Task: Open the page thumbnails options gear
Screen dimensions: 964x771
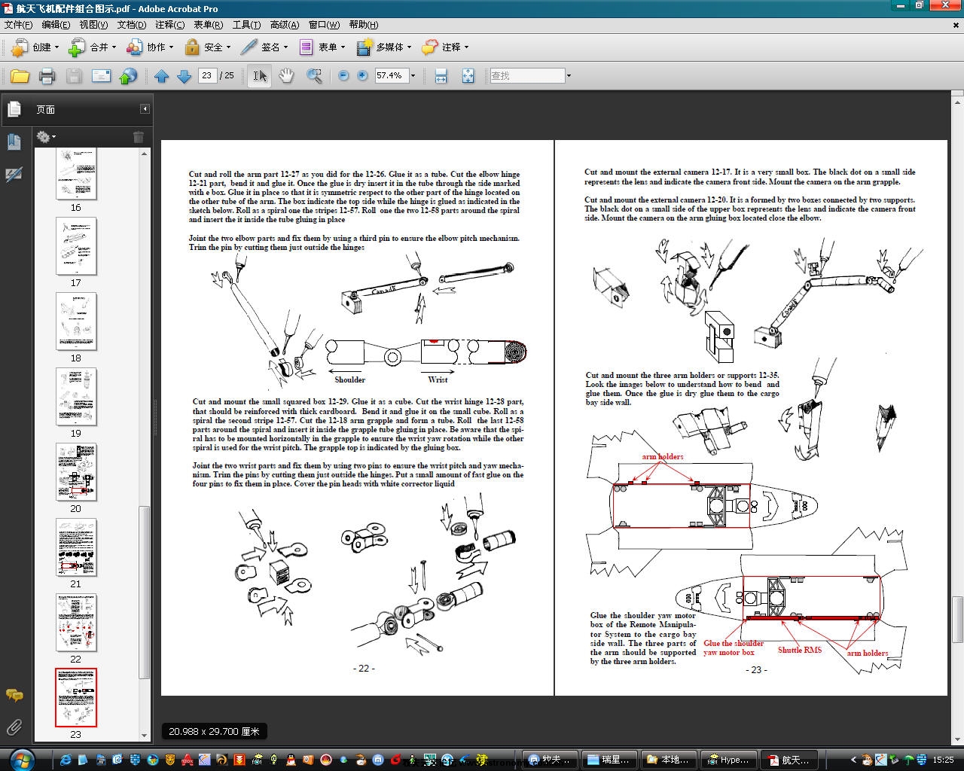Action: pyautogui.click(x=46, y=137)
